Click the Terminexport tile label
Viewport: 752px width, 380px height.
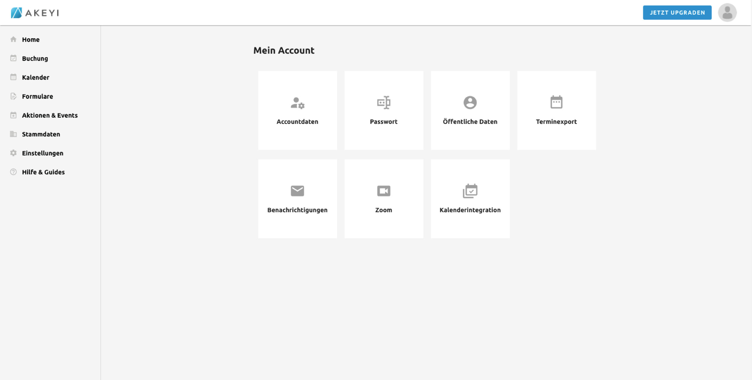tap(556, 122)
